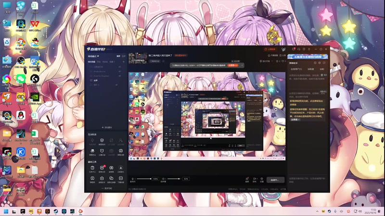Open 美颜 beauty settings icon
The image size is (385, 216).
247,180
